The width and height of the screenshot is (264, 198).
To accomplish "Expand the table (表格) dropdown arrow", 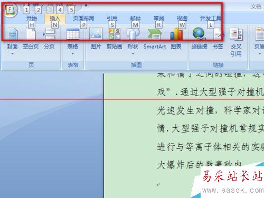I will click(73, 54).
